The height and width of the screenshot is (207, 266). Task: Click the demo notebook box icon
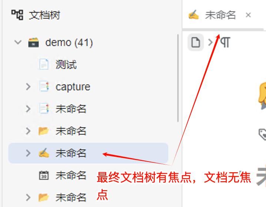(33, 42)
